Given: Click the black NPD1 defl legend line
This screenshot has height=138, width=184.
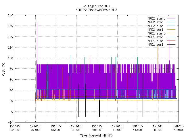Looking at the screenshot, I should point(171,45).
